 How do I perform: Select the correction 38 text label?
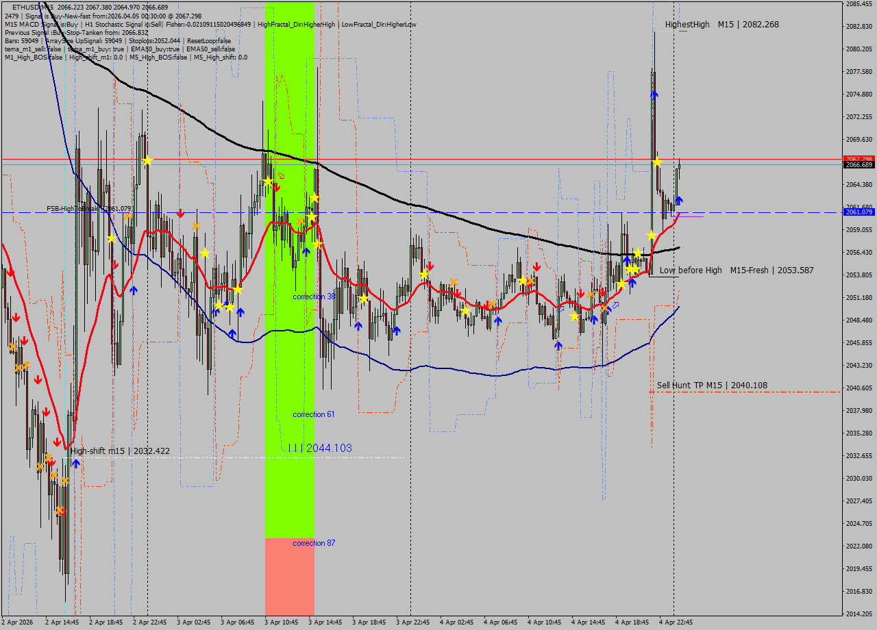point(314,297)
